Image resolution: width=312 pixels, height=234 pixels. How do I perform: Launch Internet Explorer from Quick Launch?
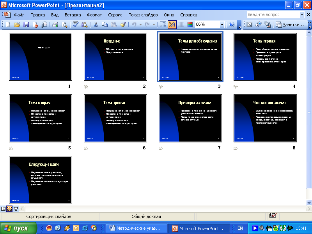(x=85, y=228)
